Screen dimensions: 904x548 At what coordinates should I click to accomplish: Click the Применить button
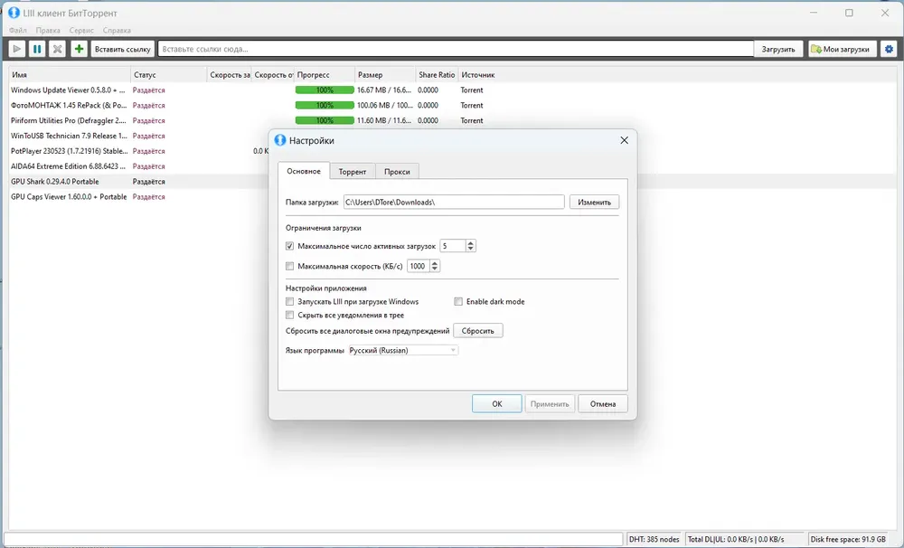point(550,404)
